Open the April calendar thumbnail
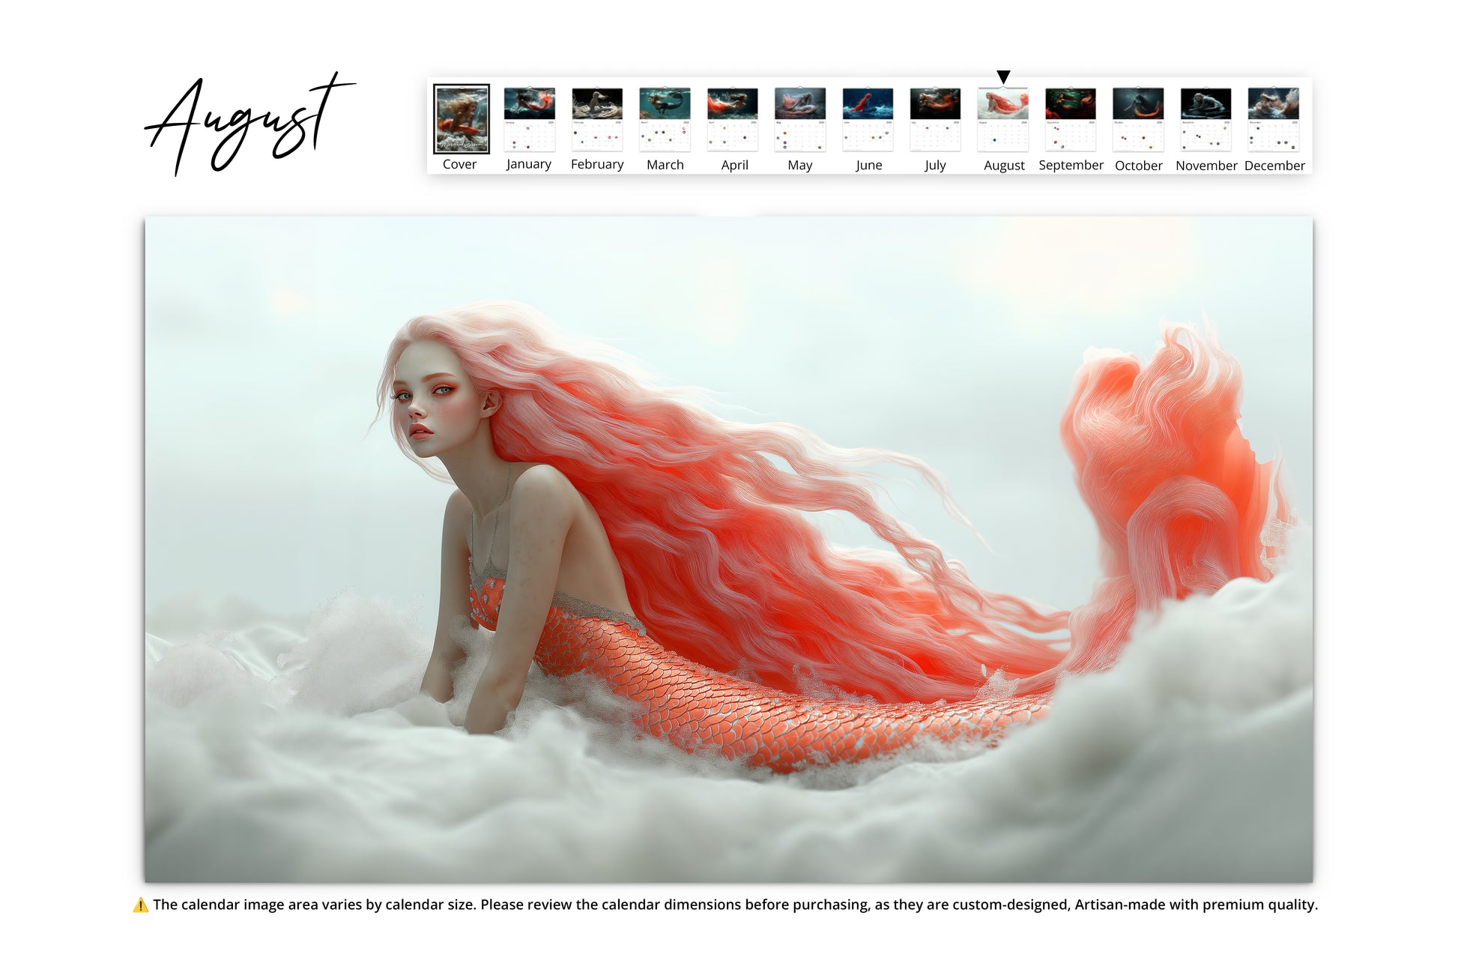Image resolution: width=1458 pixels, height=972 pixels. click(732, 119)
